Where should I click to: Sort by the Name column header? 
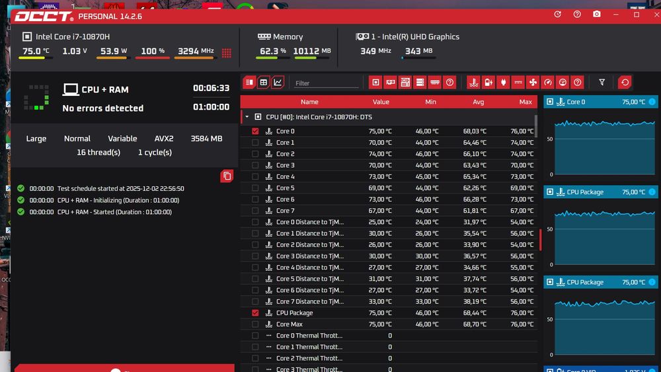coord(309,102)
